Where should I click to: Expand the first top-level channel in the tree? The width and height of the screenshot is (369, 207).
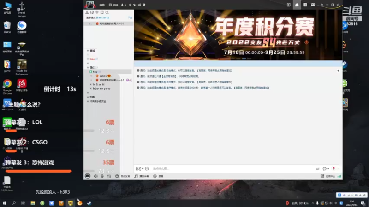pos(88,51)
